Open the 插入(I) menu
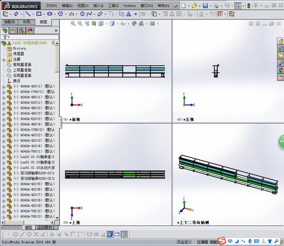The image size is (284, 246). [x=98, y=6]
